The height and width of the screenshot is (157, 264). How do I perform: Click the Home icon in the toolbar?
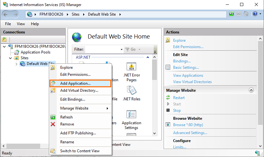click(x=246, y=14)
